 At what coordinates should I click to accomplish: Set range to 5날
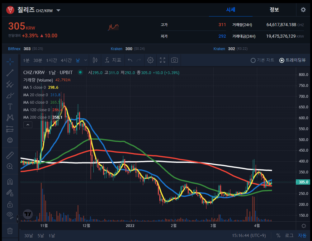tap(41, 236)
